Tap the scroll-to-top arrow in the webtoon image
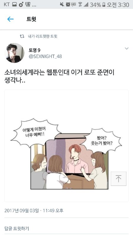The height and width of the screenshot is (236, 133). pyautogui.click(x=119, y=179)
